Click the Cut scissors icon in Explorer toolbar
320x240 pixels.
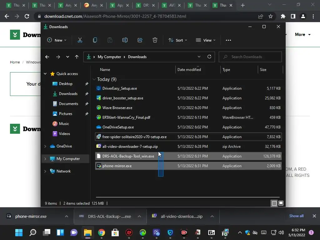[80, 40]
